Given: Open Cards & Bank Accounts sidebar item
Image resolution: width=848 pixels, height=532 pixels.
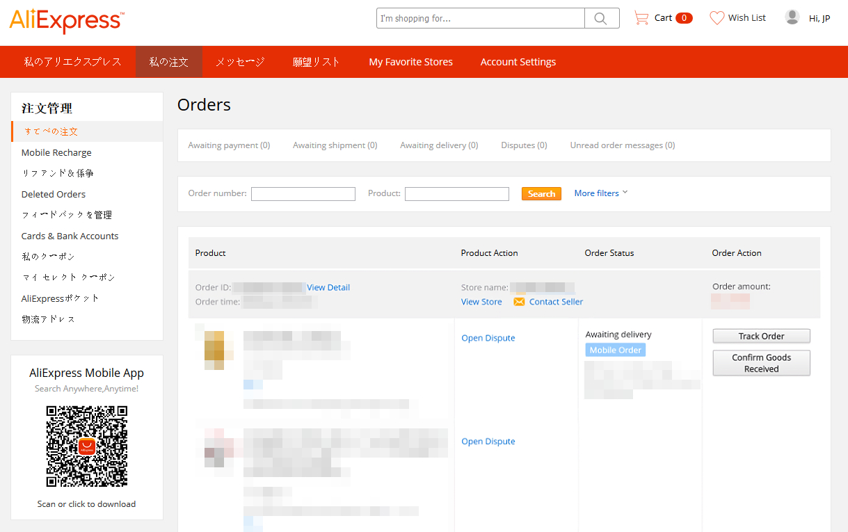Looking at the screenshot, I should [70, 236].
